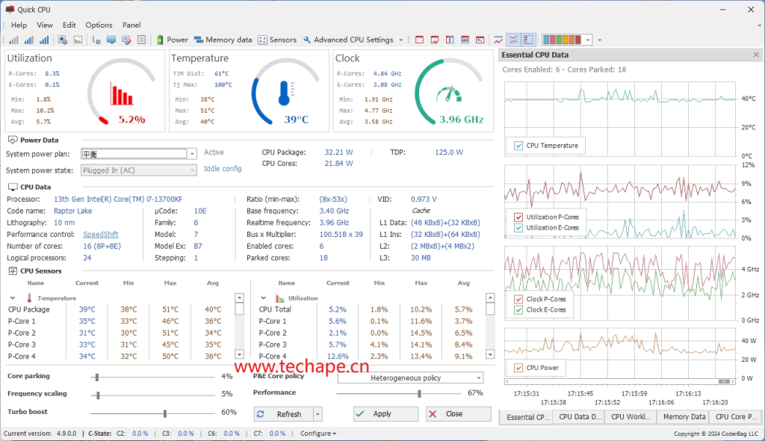Click the image-with-gear toolbar icon
The image size is (765, 441).
click(x=63, y=40)
